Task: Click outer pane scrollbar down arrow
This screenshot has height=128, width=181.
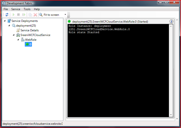Action: (177, 119)
